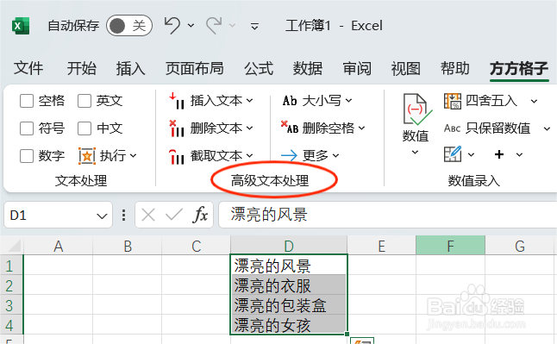Click the Ab 大小写 icon
Image resolution: width=557 pixels, height=344 pixels.
[x=290, y=101]
